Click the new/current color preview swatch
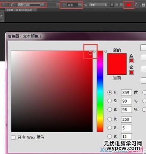This screenshot has height=154, width=146. (x=117, y=64)
